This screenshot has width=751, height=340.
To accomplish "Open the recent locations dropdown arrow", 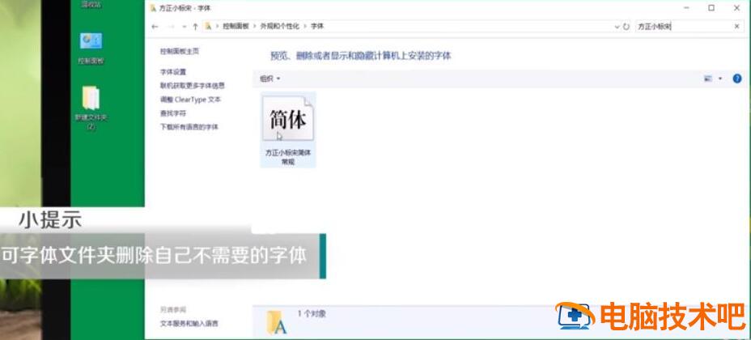I will tap(185, 28).
